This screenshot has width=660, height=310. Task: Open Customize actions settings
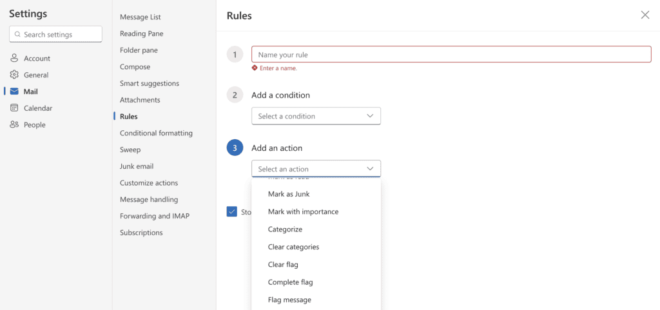tap(149, 183)
